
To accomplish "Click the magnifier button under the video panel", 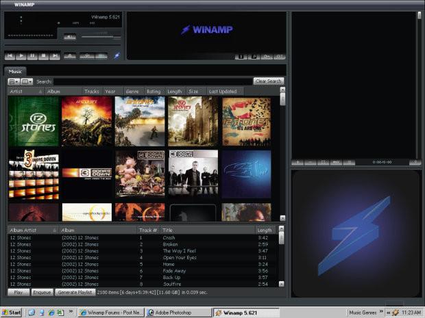I will 254,57.
